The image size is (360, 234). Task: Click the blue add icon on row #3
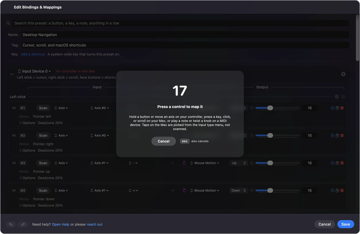pyautogui.click(x=332, y=163)
